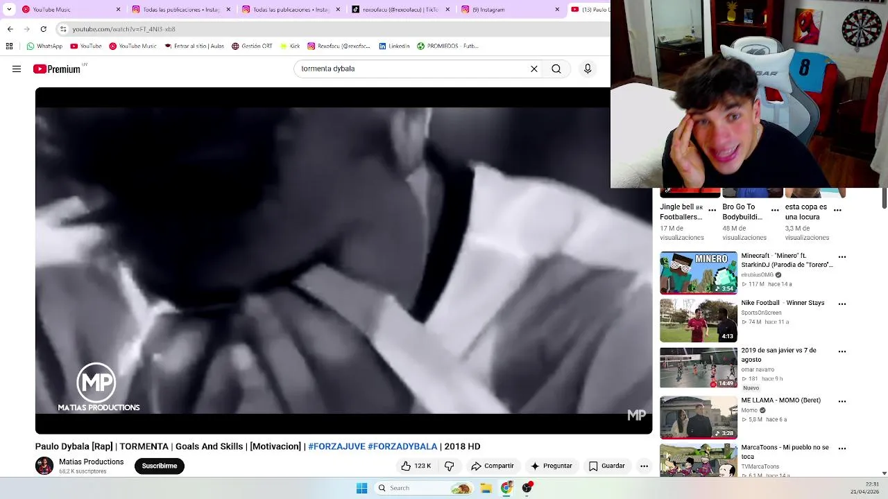Open options menu for Jingle bell short
Image resolution: width=888 pixels, height=499 pixels.
pos(712,209)
